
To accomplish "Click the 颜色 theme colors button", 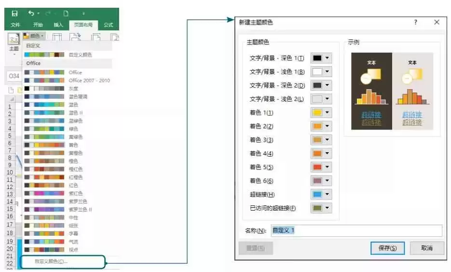I will click(x=34, y=36).
